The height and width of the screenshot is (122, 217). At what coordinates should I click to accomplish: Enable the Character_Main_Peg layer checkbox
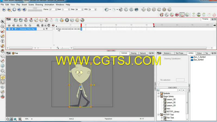(9, 29)
